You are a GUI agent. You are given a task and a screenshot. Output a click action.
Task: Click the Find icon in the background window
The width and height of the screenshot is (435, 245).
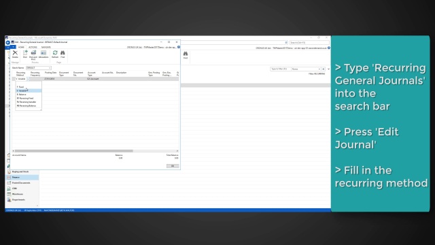[x=186, y=55]
